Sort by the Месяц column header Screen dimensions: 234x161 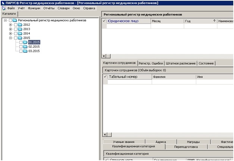click(x=167, y=21)
